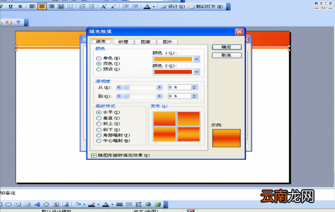Viewport: 335px width, 212px height.
Task: Select the 预设 (preset) radio button
Action: pyautogui.click(x=99, y=69)
